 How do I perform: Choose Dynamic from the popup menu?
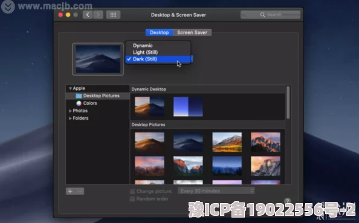[158, 45]
